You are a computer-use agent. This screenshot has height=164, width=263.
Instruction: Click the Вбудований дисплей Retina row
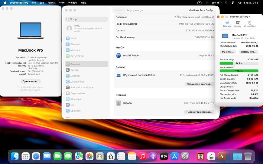click(x=165, y=75)
